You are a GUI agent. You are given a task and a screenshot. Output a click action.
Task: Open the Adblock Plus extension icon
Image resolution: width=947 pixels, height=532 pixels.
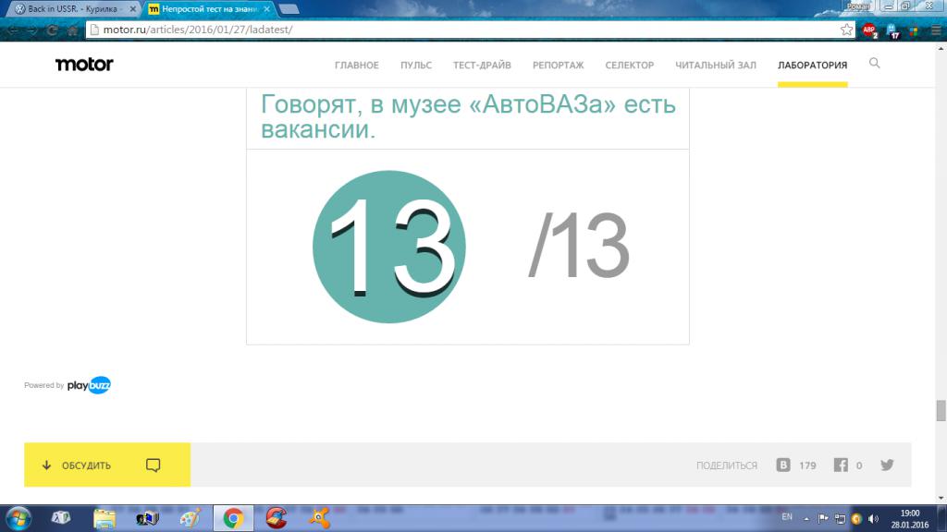(x=869, y=30)
